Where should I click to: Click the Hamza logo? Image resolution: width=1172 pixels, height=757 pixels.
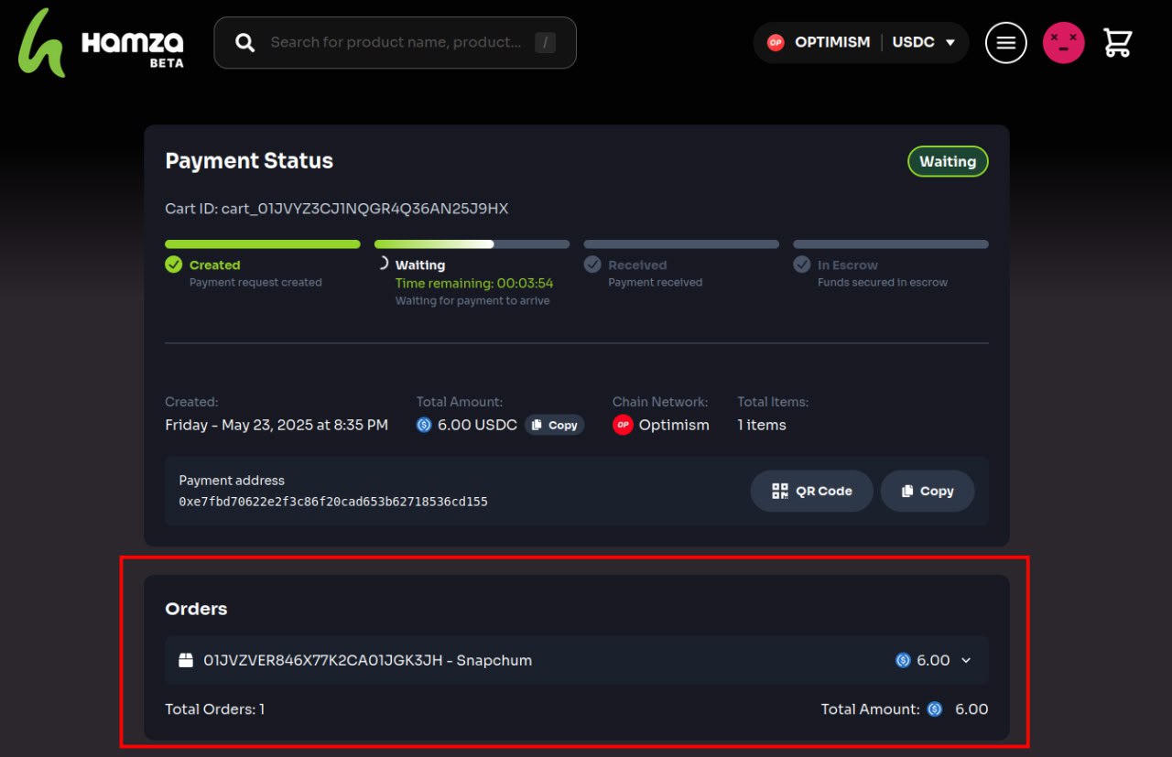(x=99, y=42)
